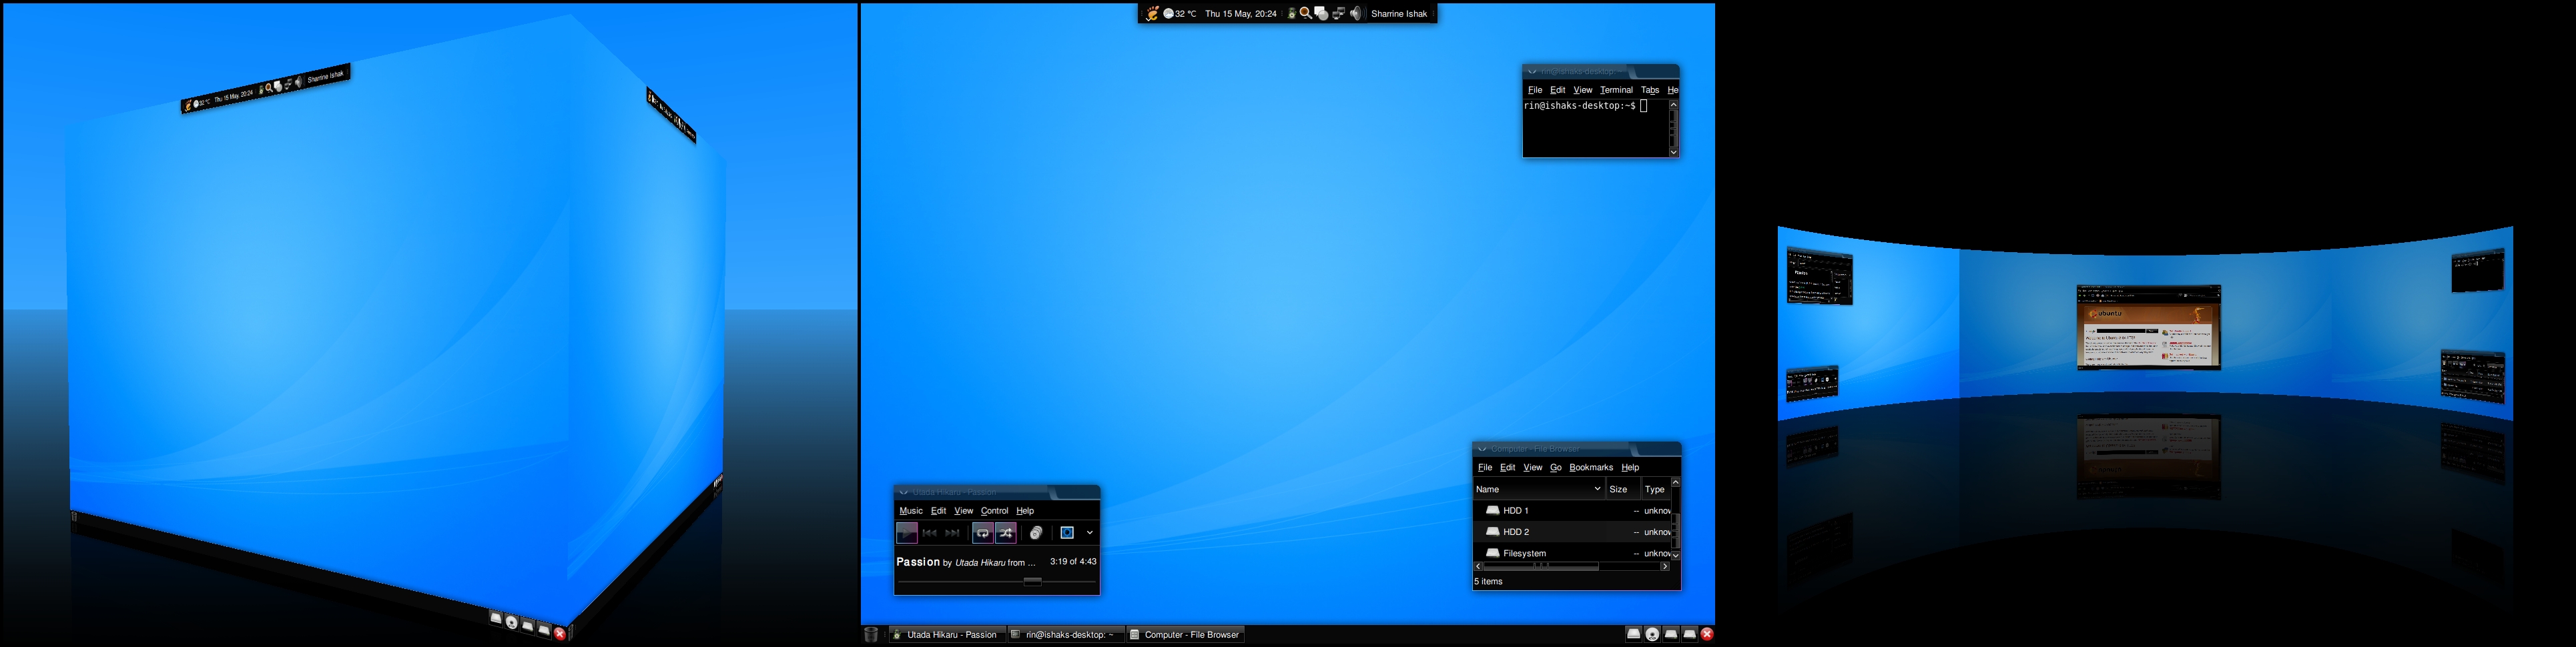Open Control menu in music player
2576x647 pixels.
(994, 511)
